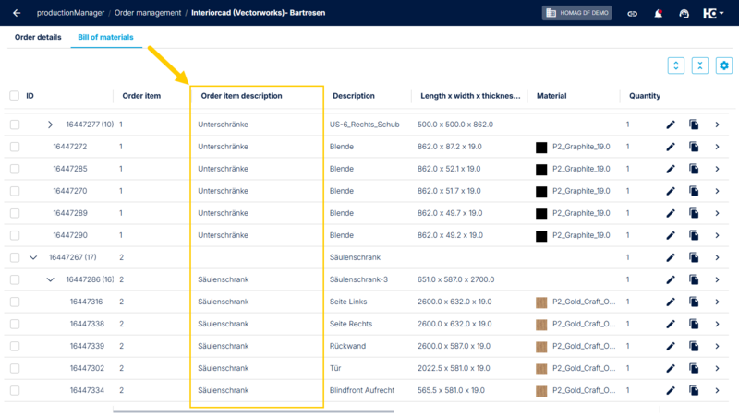
Task: Check the box for row 16447316
Action: click(x=15, y=302)
